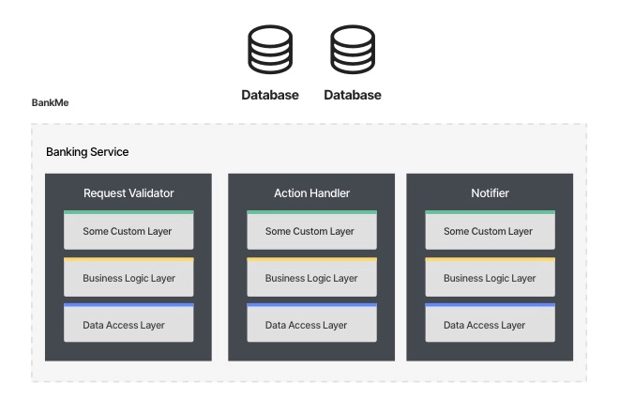Click Business Logic Layer in Notifier
Viewport: 619px width, 399px height.
click(x=490, y=277)
